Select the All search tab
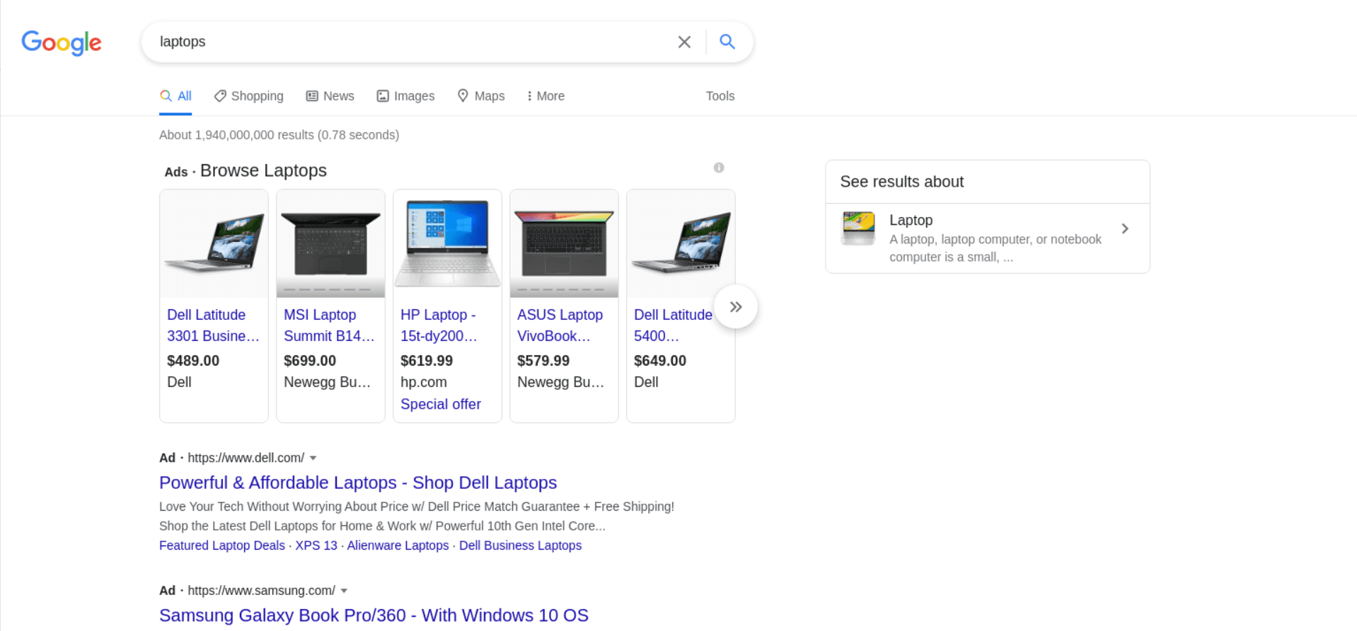The height and width of the screenshot is (631, 1357). click(175, 96)
